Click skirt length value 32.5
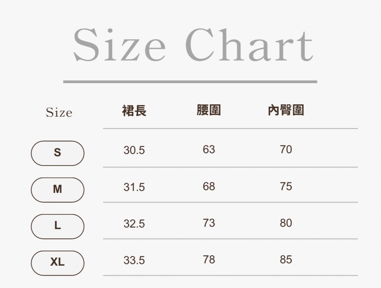This screenshot has height=288, width=381. (x=134, y=224)
